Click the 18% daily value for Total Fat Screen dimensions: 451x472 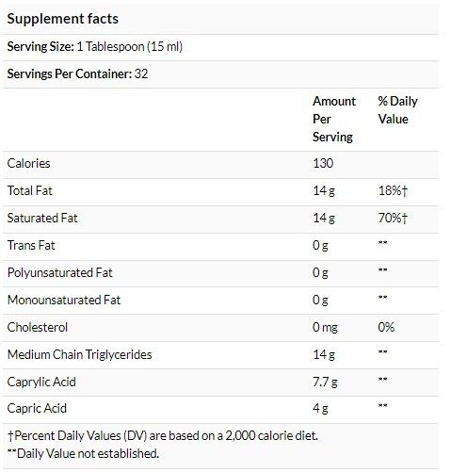click(393, 190)
